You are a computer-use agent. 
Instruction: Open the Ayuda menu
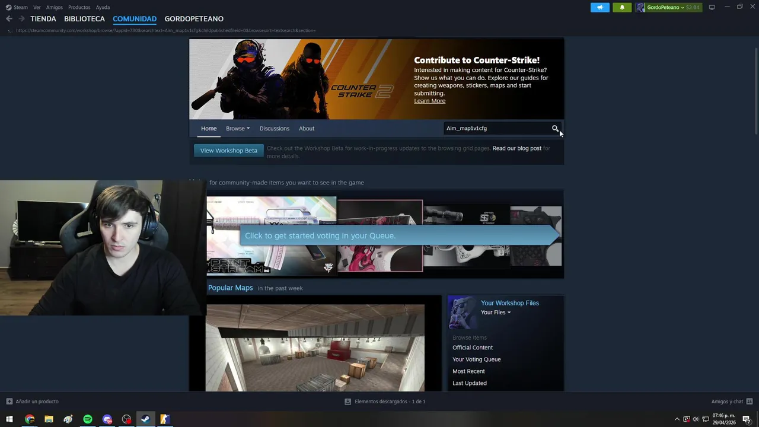pyautogui.click(x=103, y=7)
